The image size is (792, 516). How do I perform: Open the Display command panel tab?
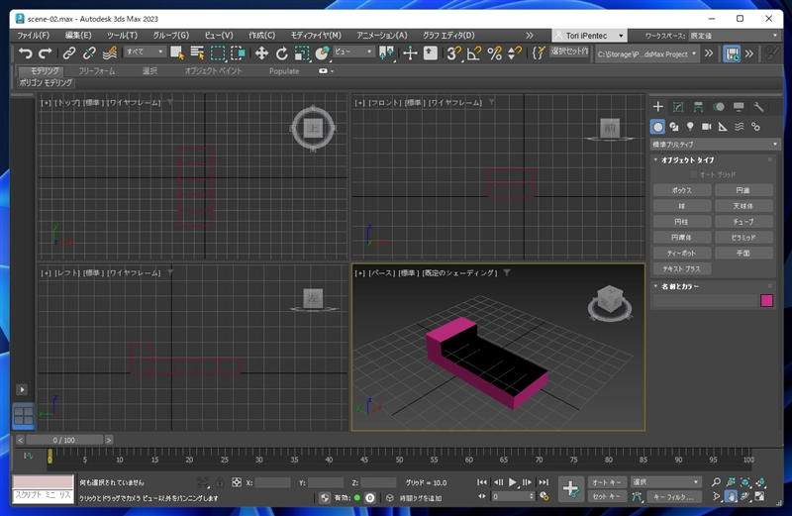click(x=739, y=107)
